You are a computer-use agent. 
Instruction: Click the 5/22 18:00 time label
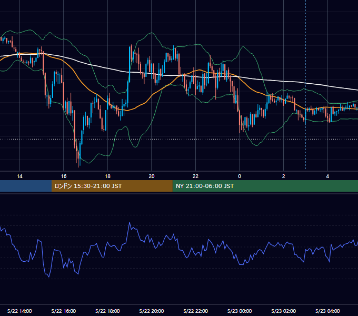click(x=107, y=311)
